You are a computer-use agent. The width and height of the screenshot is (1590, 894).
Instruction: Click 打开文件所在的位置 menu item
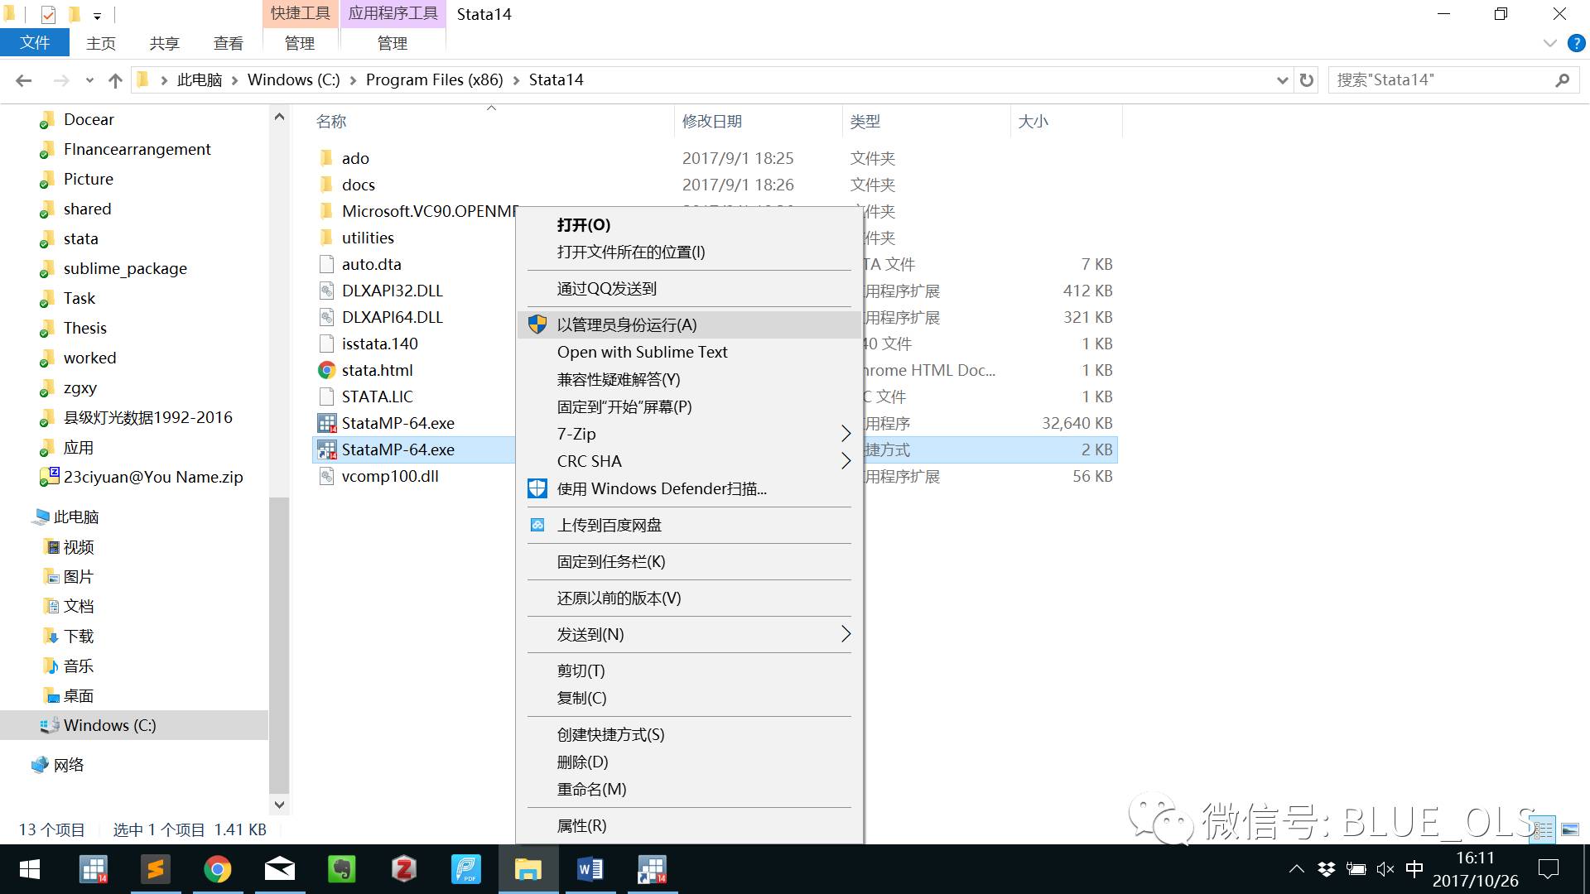pyautogui.click(x=630, y=252)
